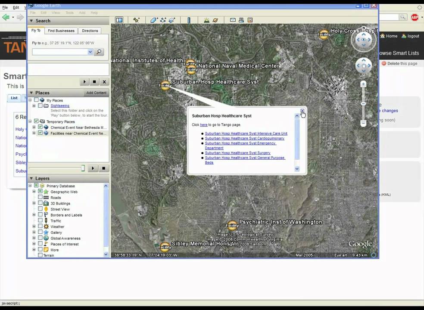The image size is (424, 310).
Task: Click the 'here' link to Tango page
Action: coord(204,125)
